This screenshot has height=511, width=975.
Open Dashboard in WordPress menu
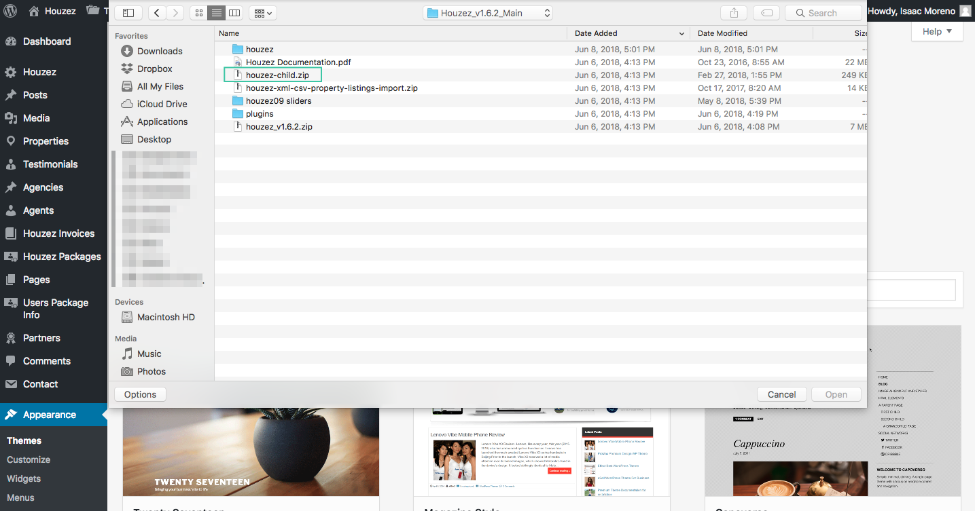[54, 41]
